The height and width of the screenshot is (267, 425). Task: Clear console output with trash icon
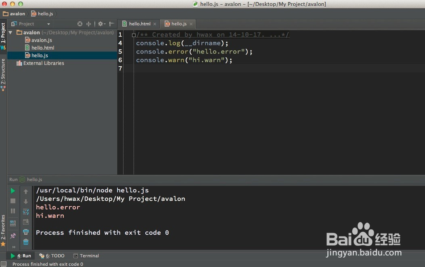26,242
